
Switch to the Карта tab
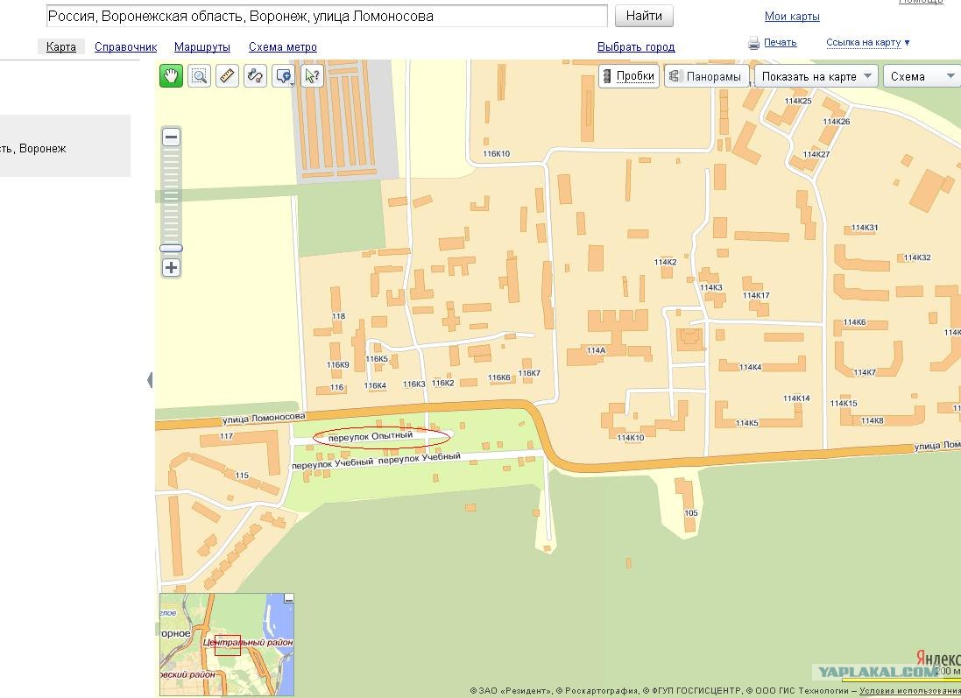click(x=61, y=46)
